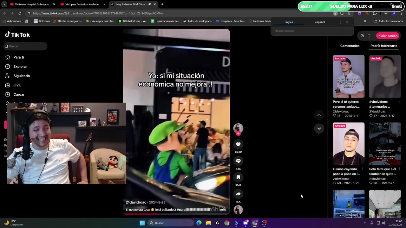Image resolution: width=406 pixels, height=228 pixels.
Task: Go to the Siguiendo section
Action: tap(17, 76)
